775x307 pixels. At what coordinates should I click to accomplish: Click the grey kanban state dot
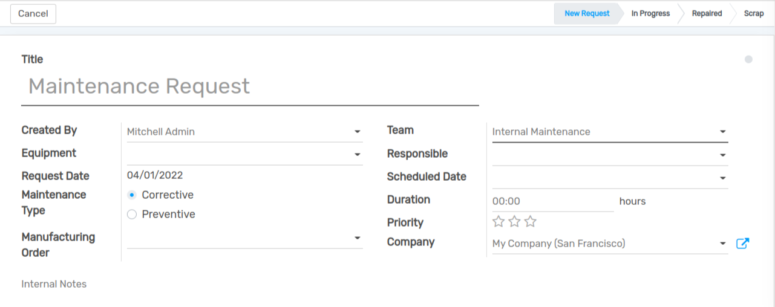(x=748, y=59)
